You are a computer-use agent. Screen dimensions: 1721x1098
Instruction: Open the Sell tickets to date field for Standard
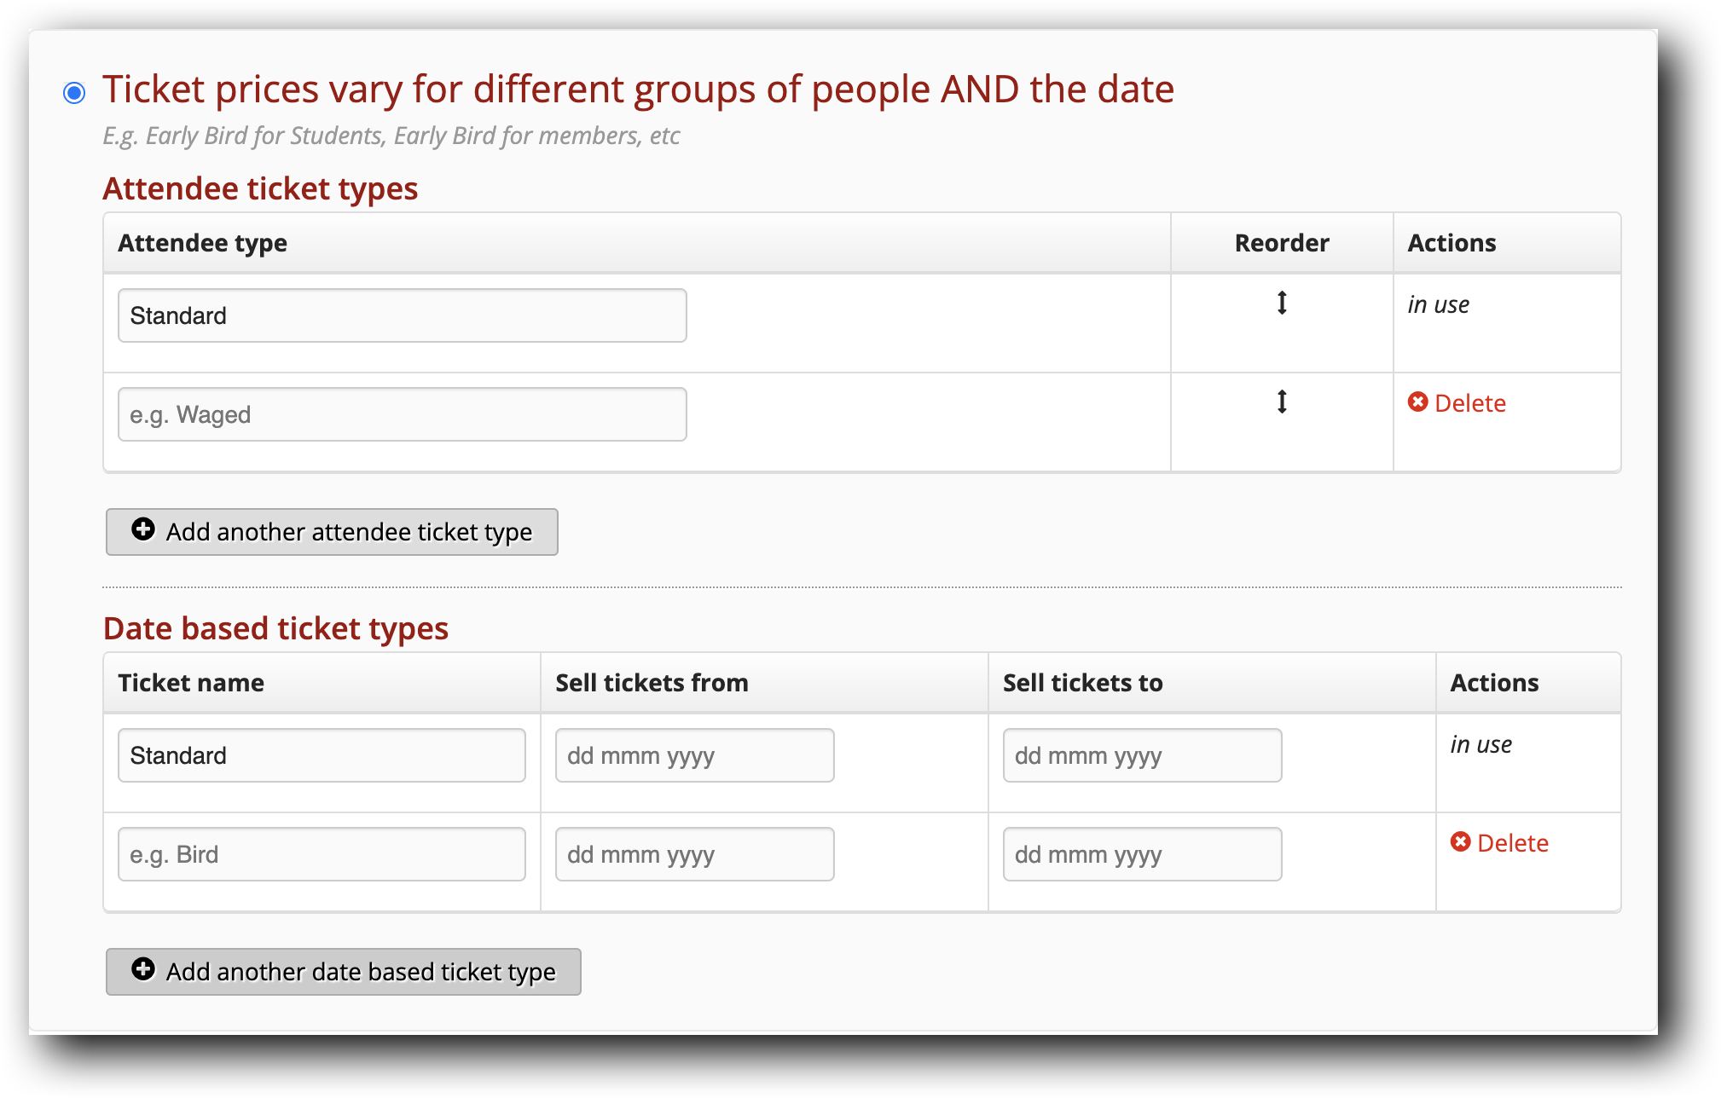[1142, 754]
